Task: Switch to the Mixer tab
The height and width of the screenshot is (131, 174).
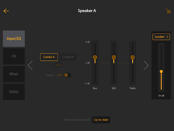Action: [x=14, y=74]
